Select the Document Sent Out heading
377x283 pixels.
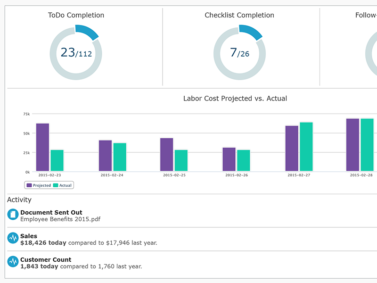[51, 212]
